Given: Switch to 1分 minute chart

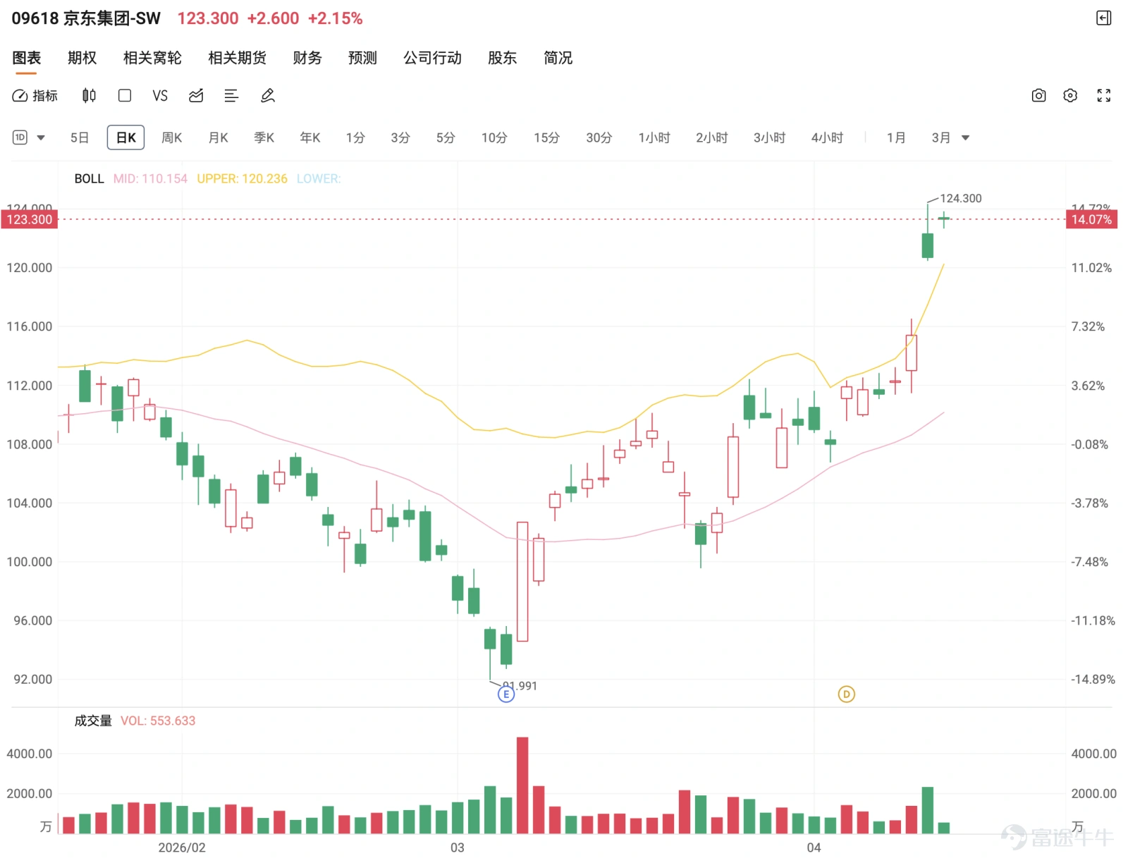Looking at the screenshot, I should tap(355, 137).
